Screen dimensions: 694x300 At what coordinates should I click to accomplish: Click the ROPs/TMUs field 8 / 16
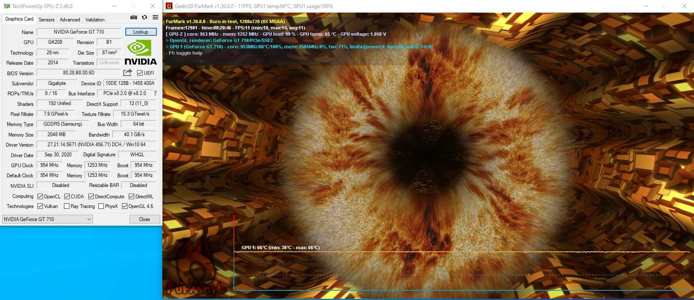(51, 93)
